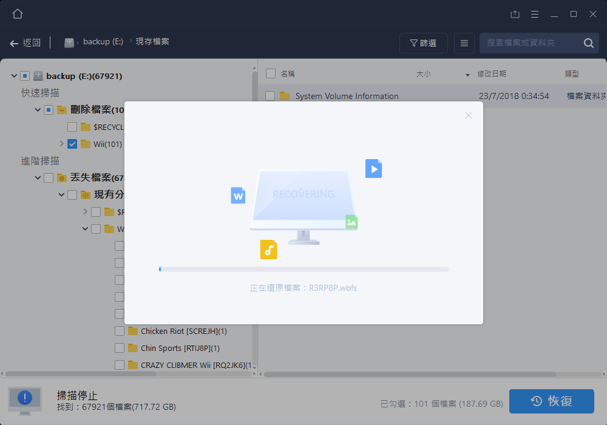Uncheck the Wii(101) checkbox
Screen dimensions: 607x425
point(72,144)
